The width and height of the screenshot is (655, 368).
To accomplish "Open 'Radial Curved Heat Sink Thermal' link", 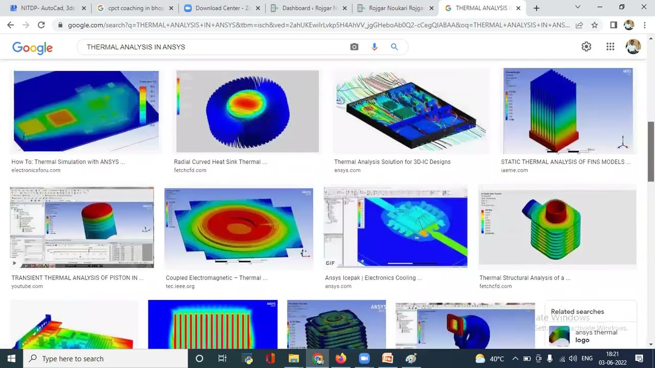I will click(x=220, y=162).
